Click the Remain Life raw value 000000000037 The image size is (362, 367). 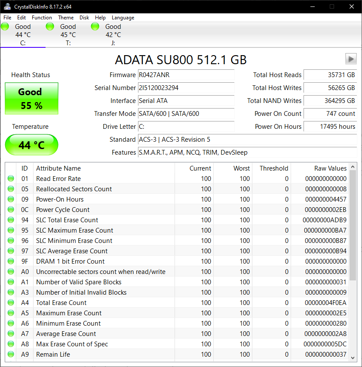(325, 355)
